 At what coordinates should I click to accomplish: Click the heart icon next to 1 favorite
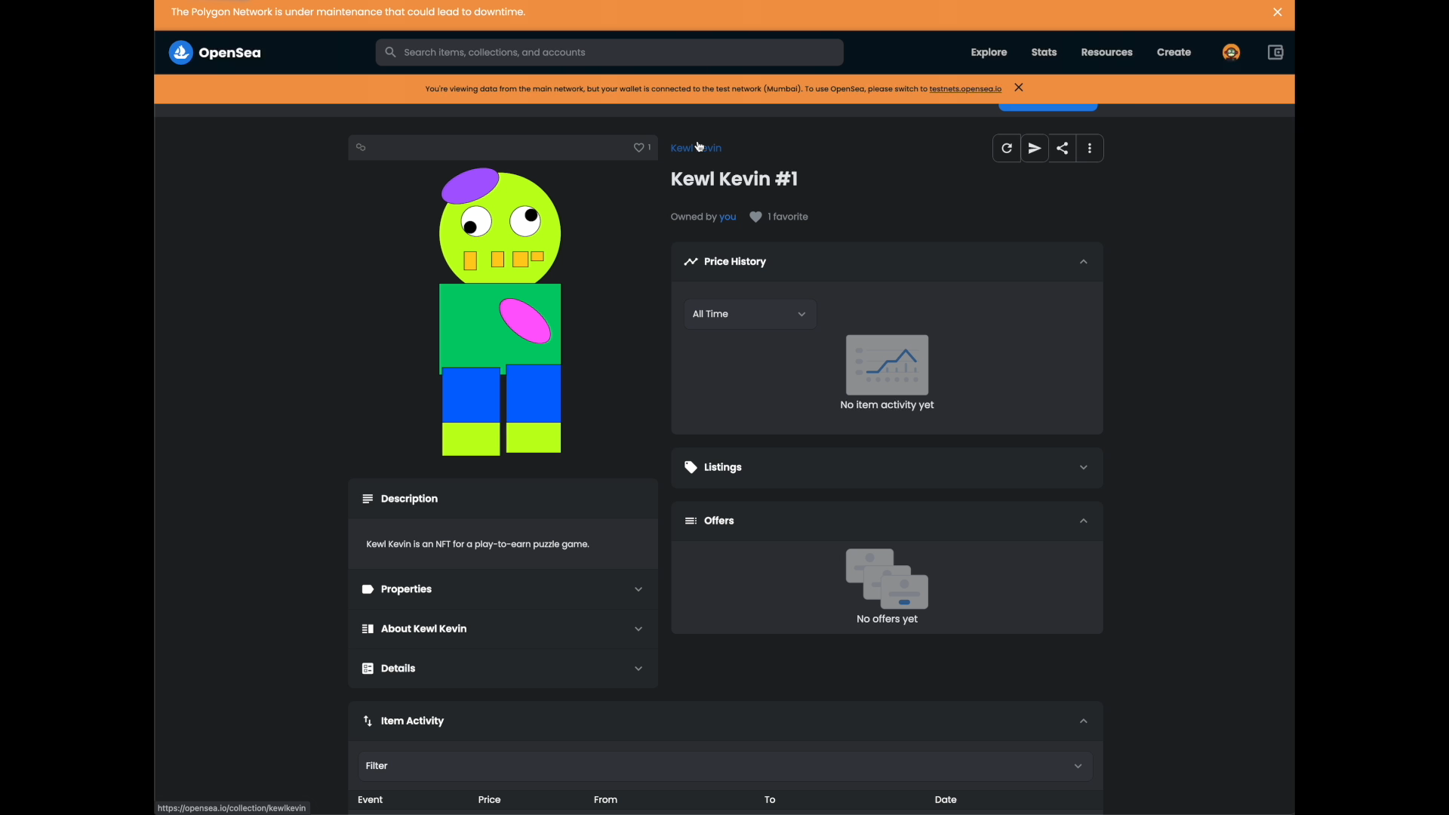tap(755, 217)
